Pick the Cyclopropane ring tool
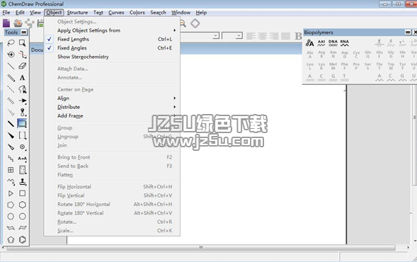Image resolution: width=417 pixels, height=262 pixels. (x=11, y=193)
